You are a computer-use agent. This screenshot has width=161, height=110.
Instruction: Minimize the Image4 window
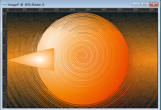tap(137, 4)
